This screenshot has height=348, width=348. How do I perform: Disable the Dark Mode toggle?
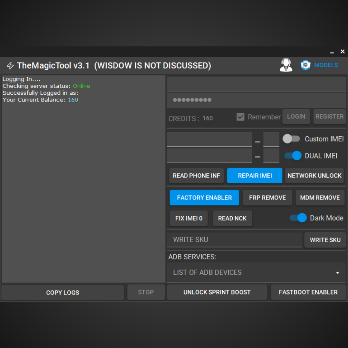[x=298, y=218]
